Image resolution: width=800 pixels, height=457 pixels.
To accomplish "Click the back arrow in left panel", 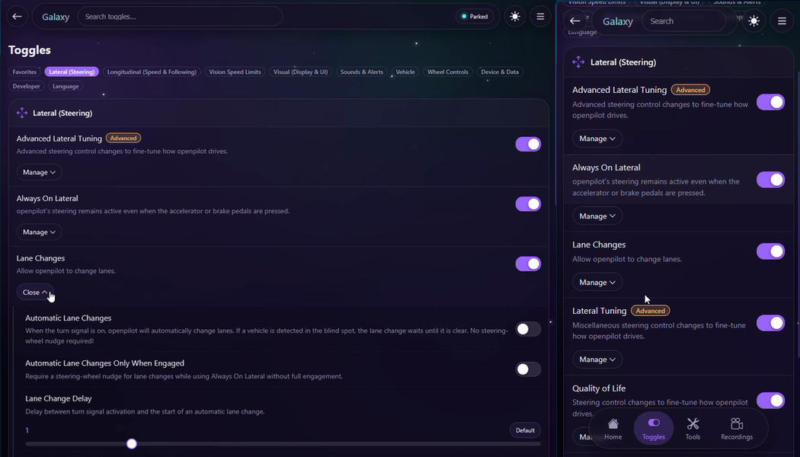I will 17,16.
